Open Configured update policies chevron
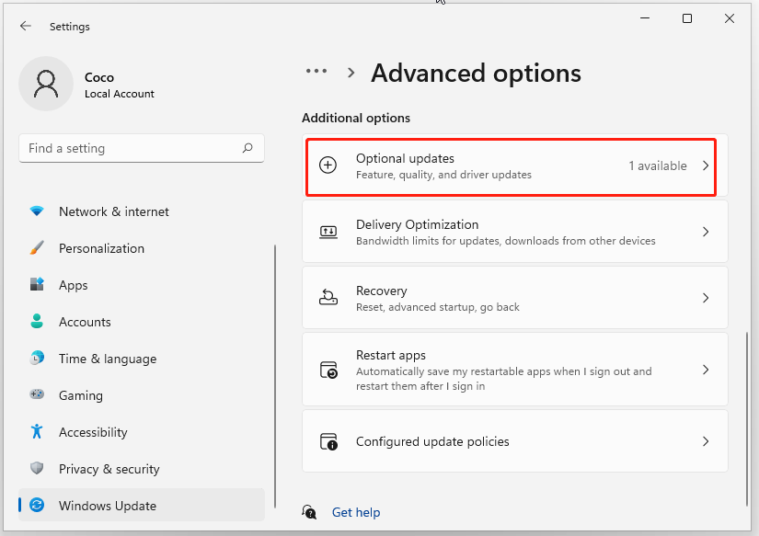The height and width of the screenshot is (536, 759). click(x=706, y=441)
